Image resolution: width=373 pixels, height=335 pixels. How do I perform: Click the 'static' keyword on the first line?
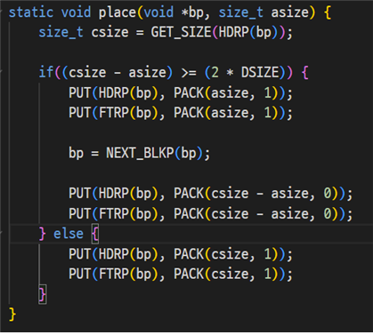pos(31,12)
